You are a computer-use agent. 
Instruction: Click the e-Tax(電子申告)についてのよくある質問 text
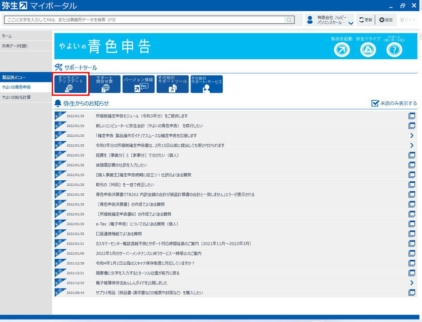[137, 224]
